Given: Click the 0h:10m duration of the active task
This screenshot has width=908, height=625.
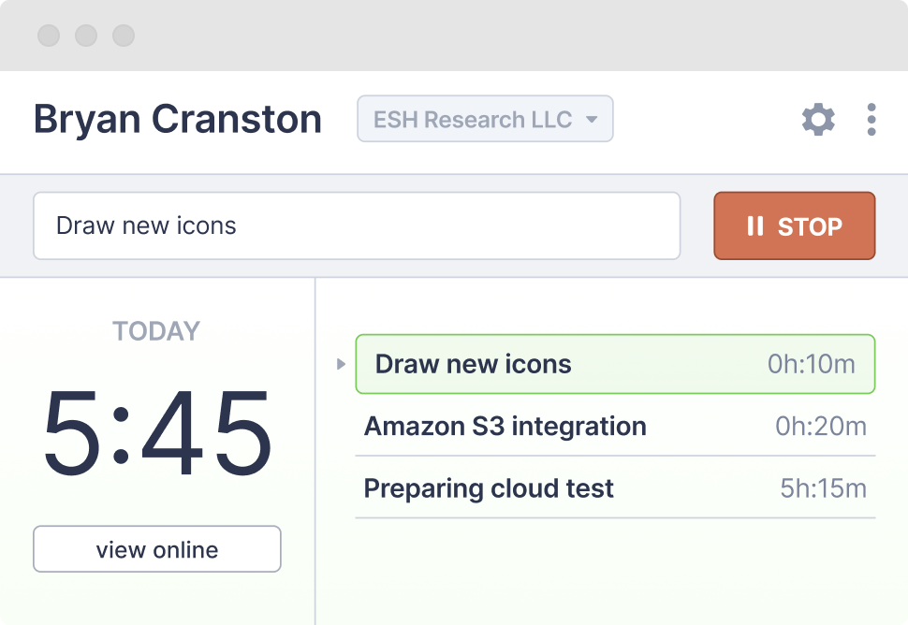Looking at the screenshot, I should tap(811, 364).
